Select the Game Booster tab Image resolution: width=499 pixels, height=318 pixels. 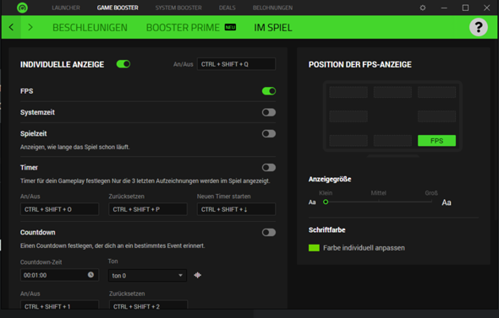[118, 8]
